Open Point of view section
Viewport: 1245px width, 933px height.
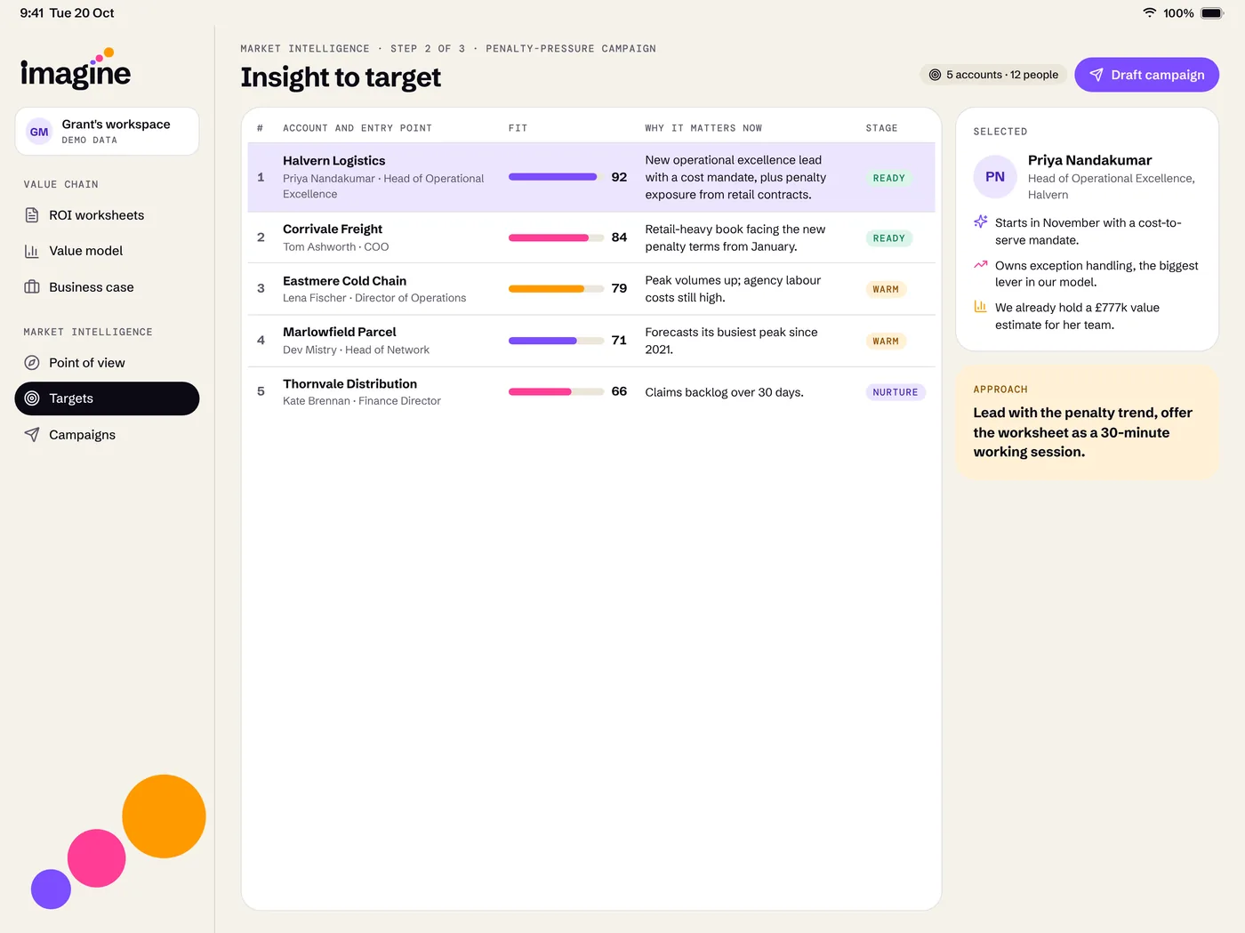[x=107, y=363]
